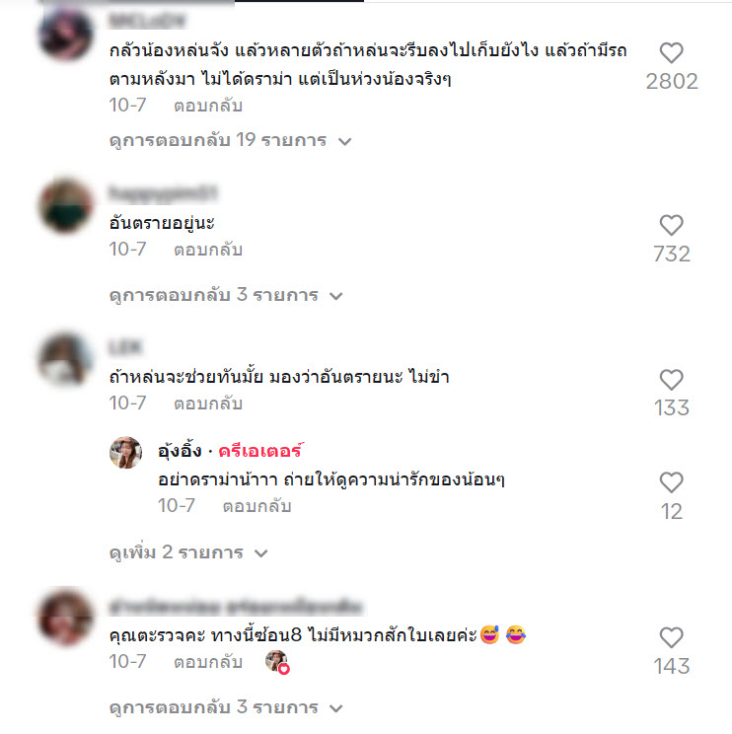The height and width of the screenshot is (734, 732).
Task: Open the อุ้งอิ้ง username link
Action: tap(180, 451)
